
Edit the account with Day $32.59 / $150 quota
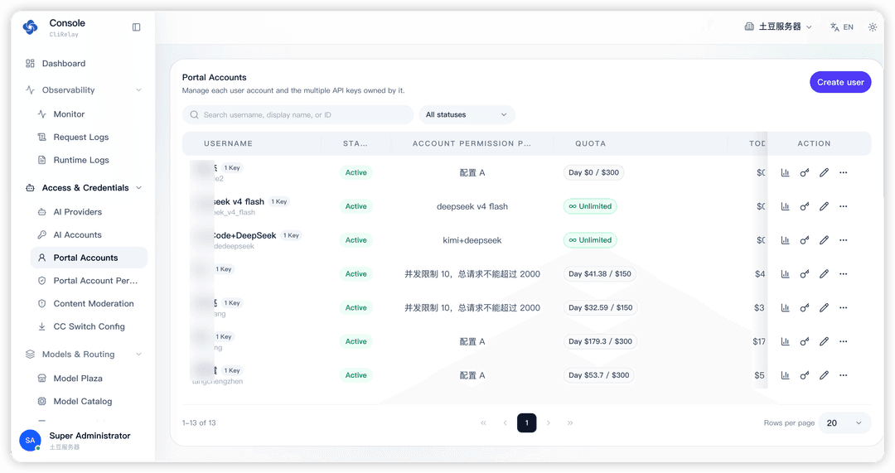coord(824,307)
